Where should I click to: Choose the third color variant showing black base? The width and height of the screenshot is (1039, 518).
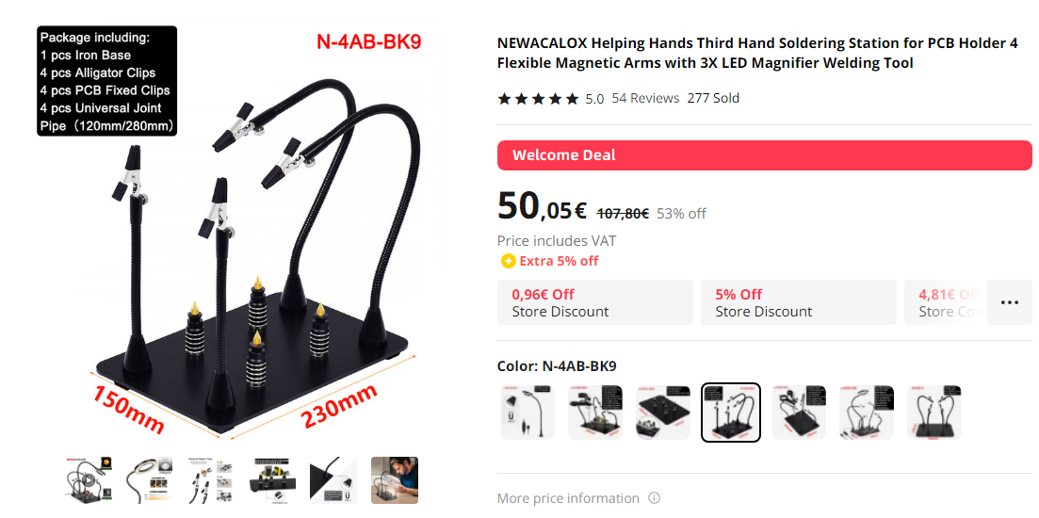(662, 413)
